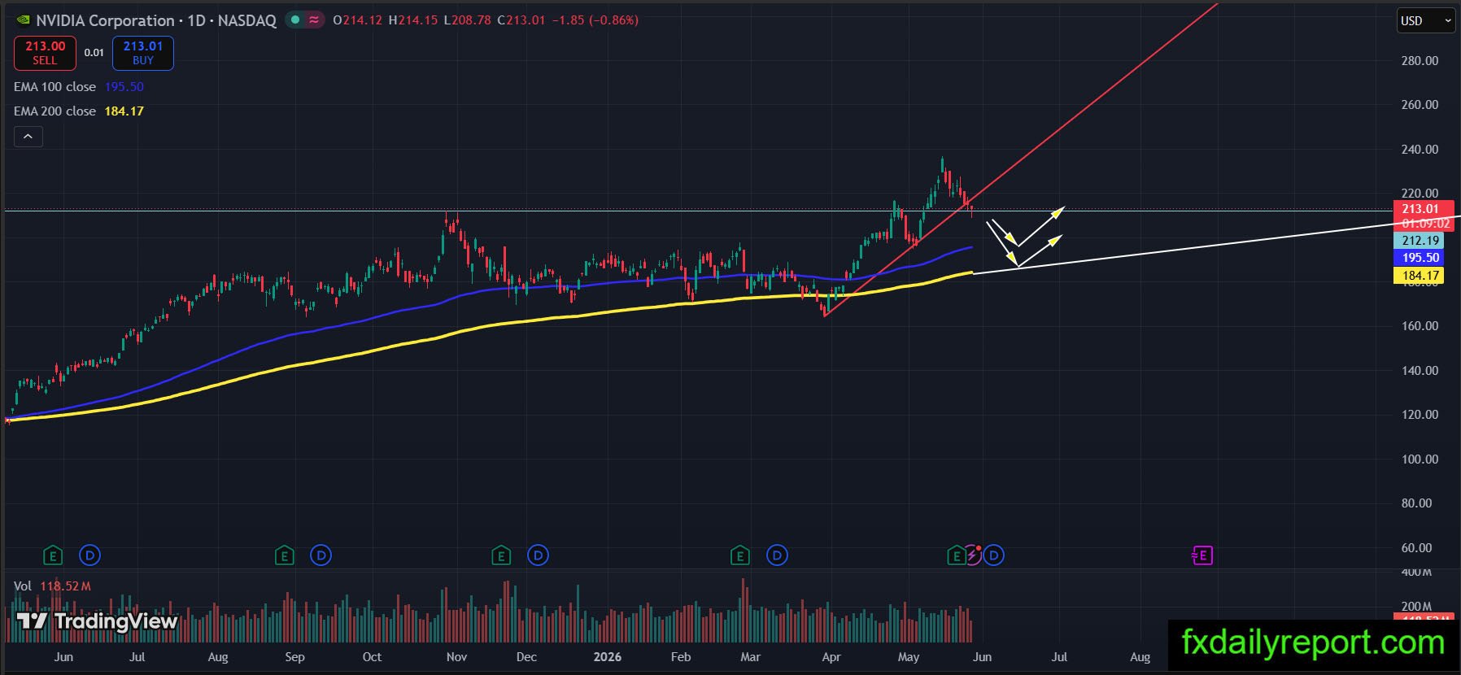
Task: Click the high price value H214.15
Action: 413,20
